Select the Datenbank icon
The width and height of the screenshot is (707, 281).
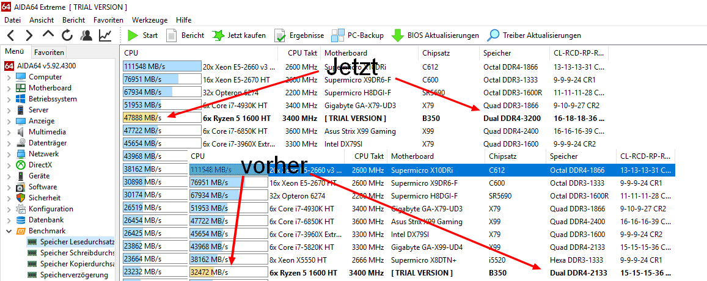coord(21,220)
